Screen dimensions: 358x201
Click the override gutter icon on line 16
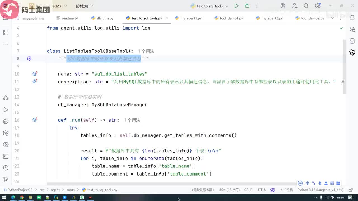tap(35, 120)
